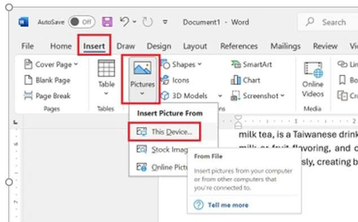
Task: Choose This Device from picture menu
Action: [x=165, y=132]
